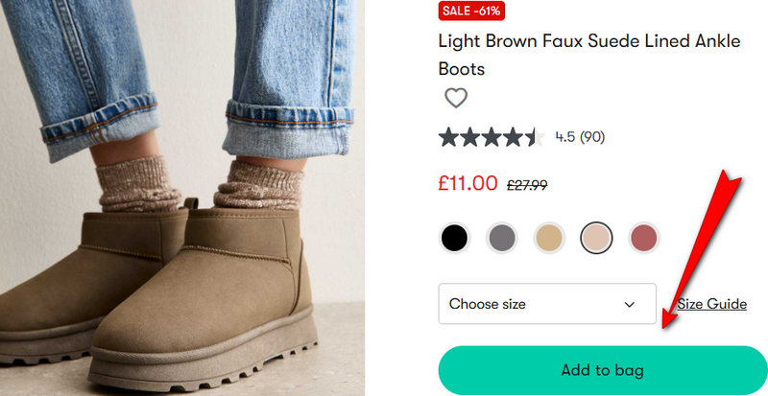Image resolution: width=768 pixels, height=396 pixels.
Task: Select the grey colour option
Action: (x=502, y=237)
